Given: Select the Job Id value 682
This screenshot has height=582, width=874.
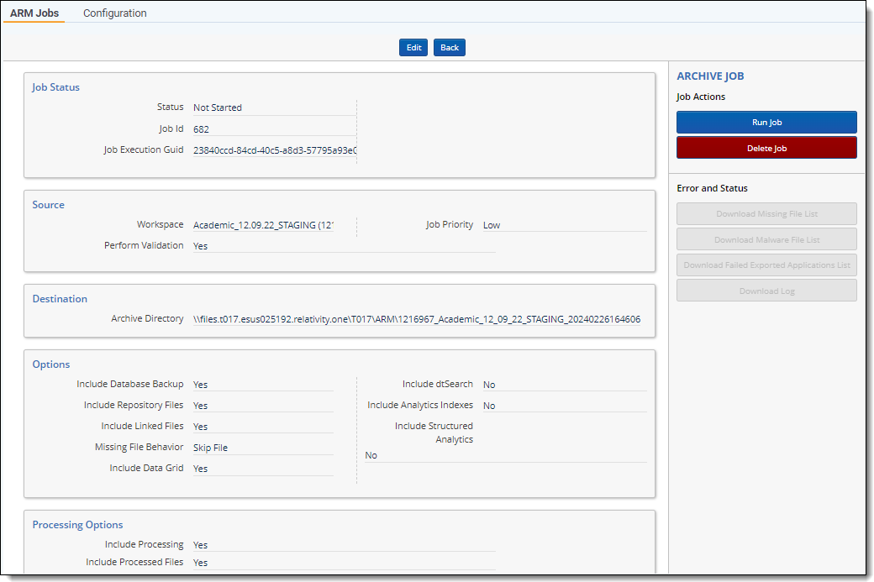Looking at the screenshot, I should tap(202, 129).
